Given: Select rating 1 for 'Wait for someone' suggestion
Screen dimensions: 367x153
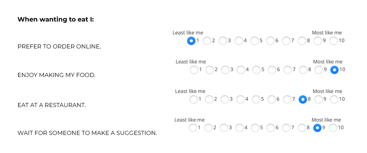Looking at the screenshot, I should tap(193, 128).
